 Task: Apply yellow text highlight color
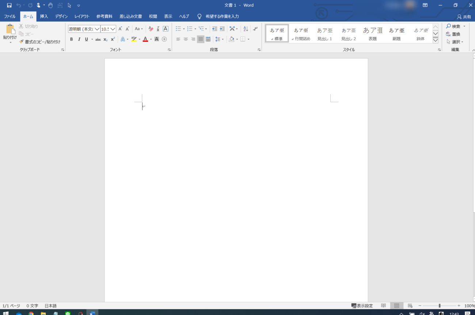(134, 39)
